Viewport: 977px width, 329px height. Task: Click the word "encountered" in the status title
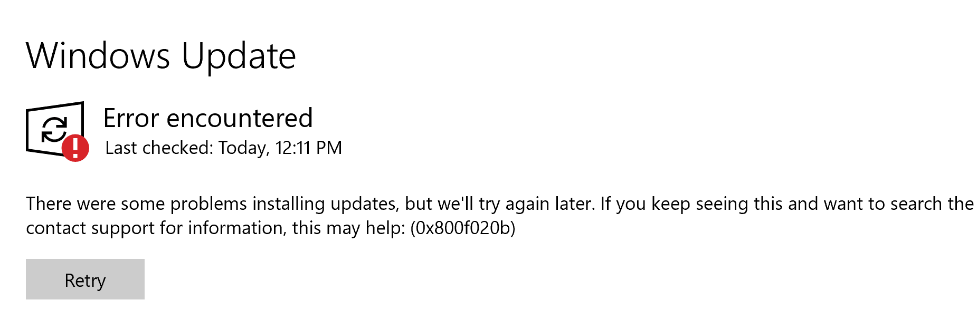240,118
